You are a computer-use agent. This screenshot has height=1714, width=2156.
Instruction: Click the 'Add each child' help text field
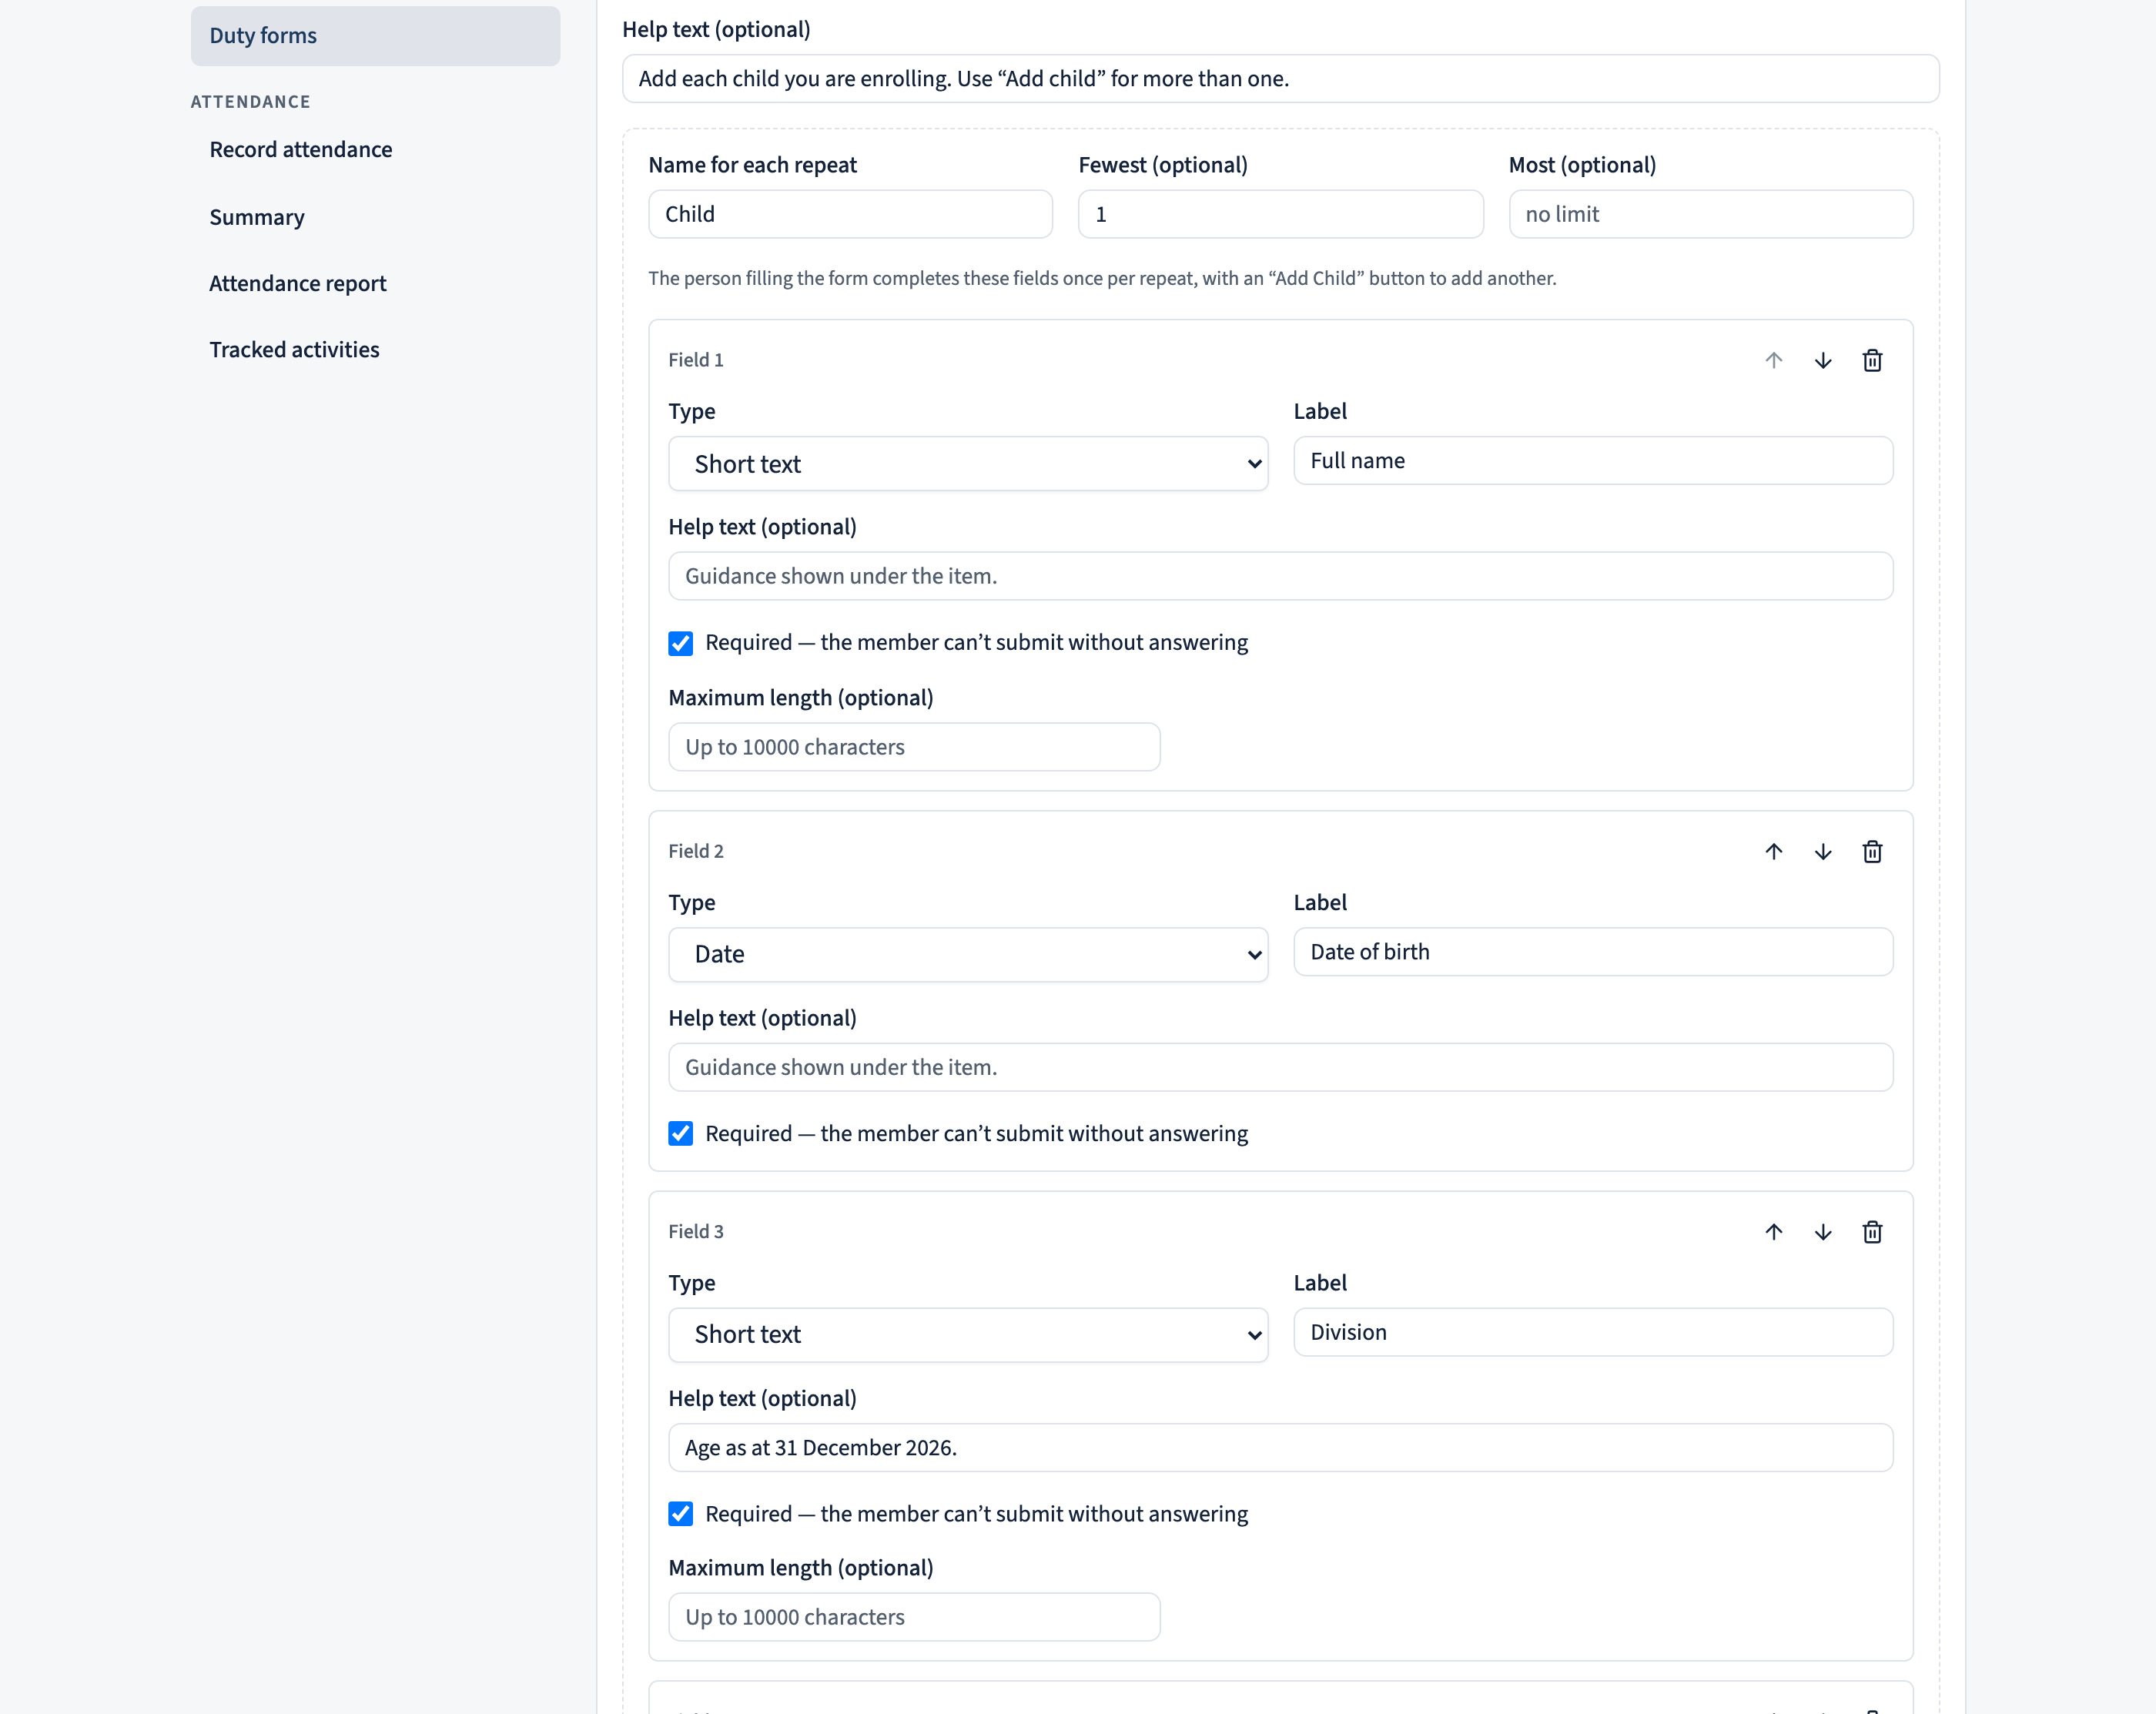[1280, 79]
